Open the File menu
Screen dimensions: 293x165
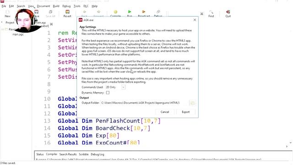(4, 6)
